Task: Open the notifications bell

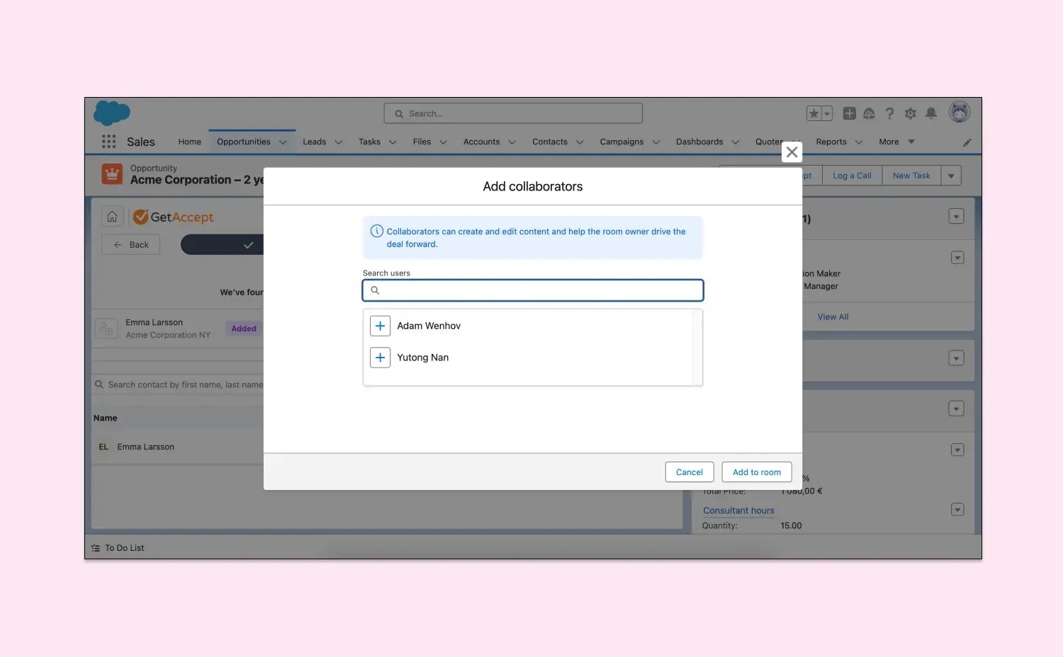Action: click(931, 113)
